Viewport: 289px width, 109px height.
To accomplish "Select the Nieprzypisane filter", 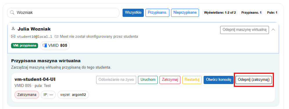I will [x=185, y=13].
